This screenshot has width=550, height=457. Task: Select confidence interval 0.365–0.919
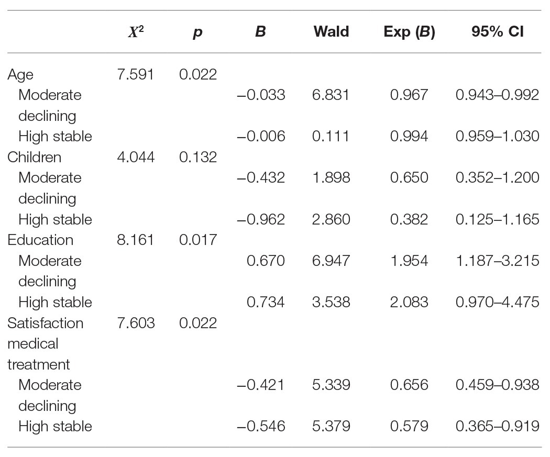[498, 426]
